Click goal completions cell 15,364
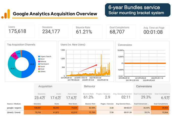172x116 pixels. pyautogui.click(x=165, y=112)
